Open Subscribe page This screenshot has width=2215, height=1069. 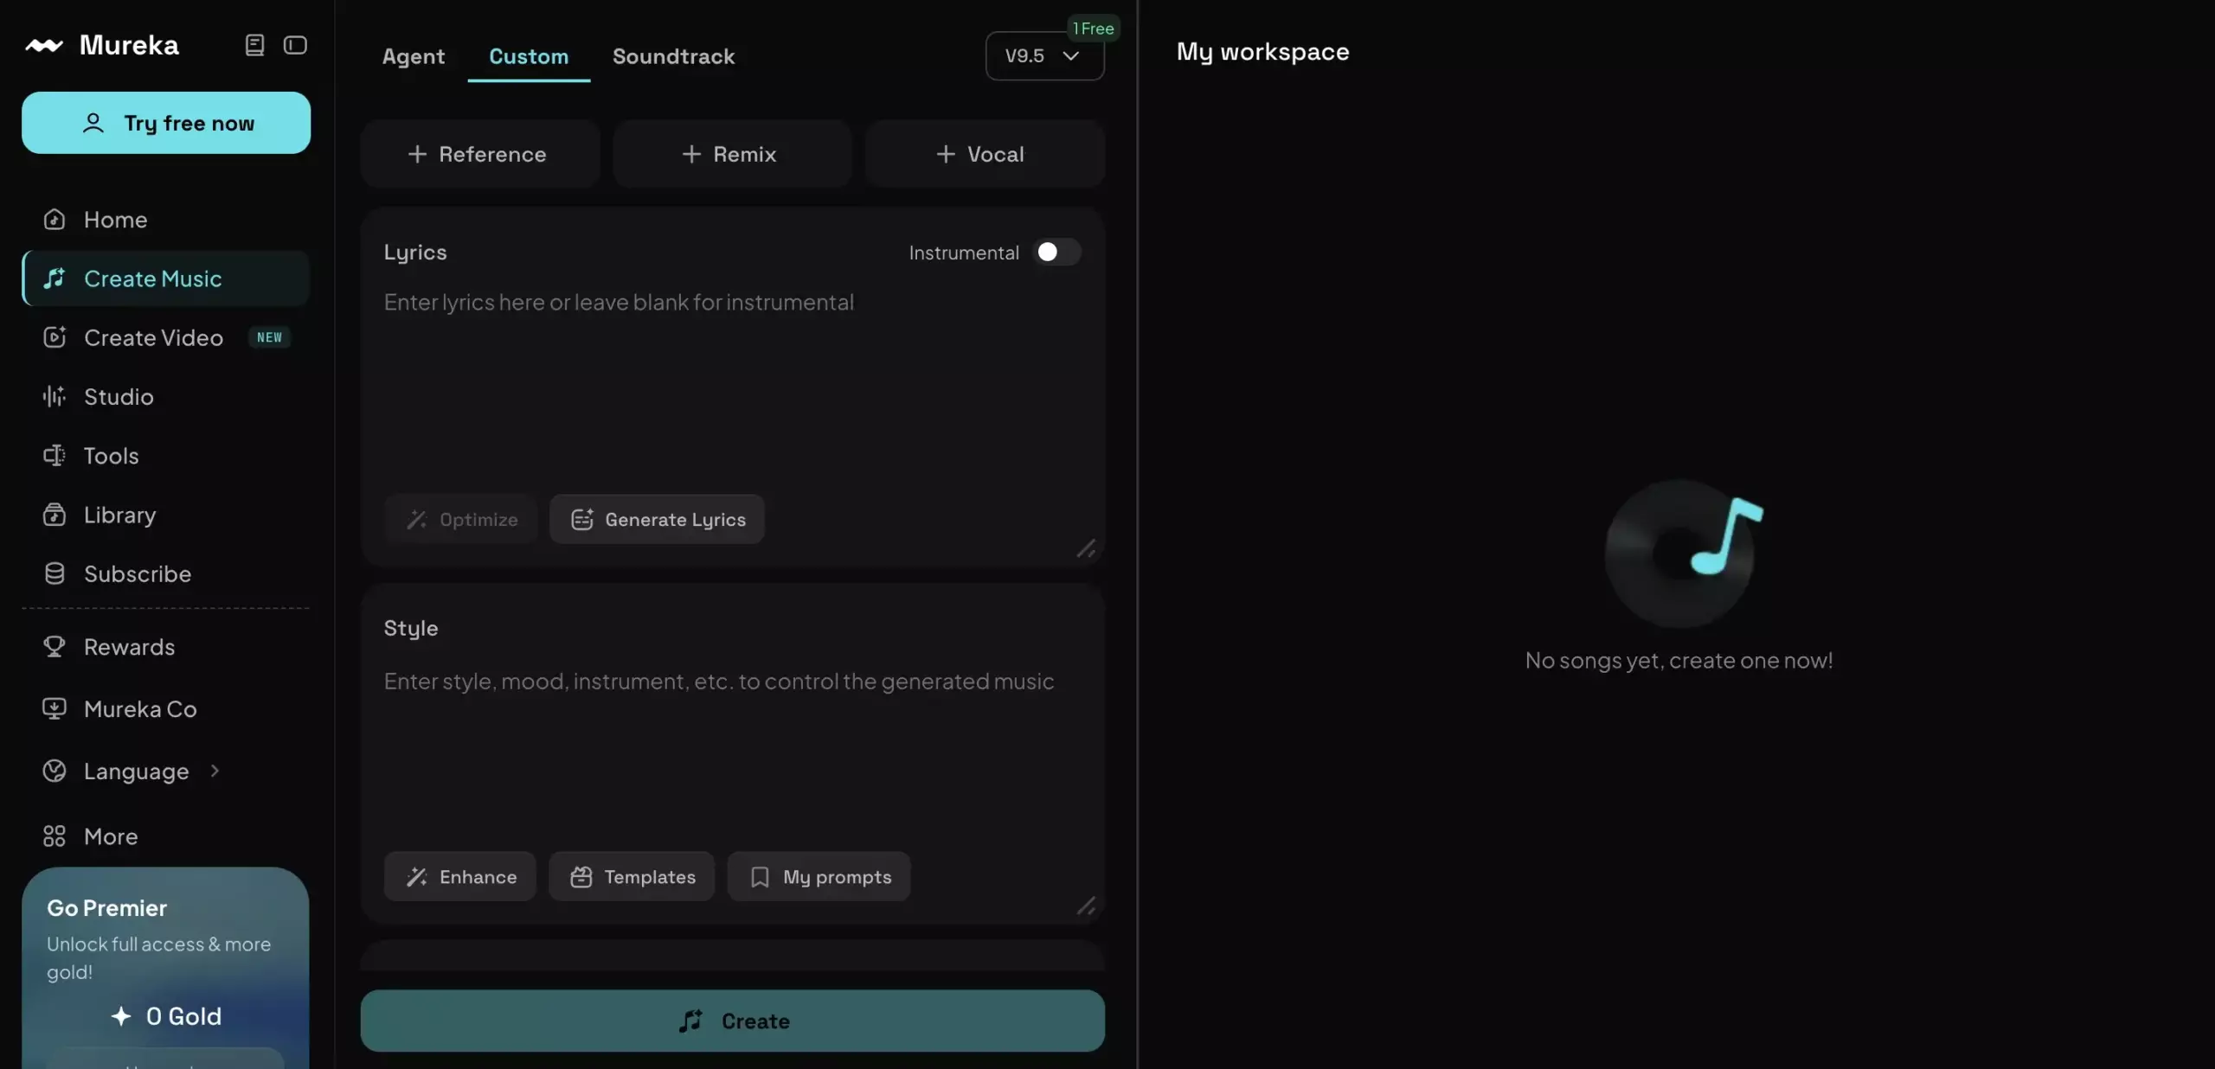click(165, 573)
